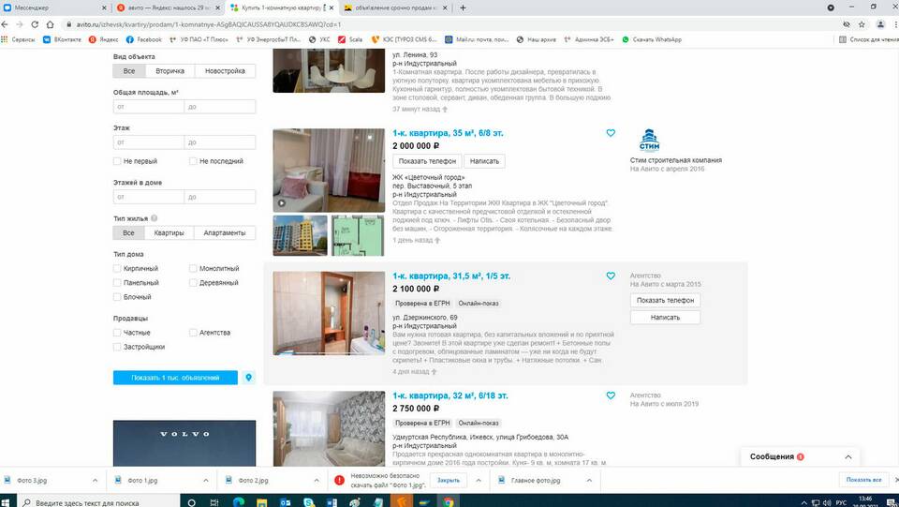Tick the Частные sellers checkbox

pos(117,333)
